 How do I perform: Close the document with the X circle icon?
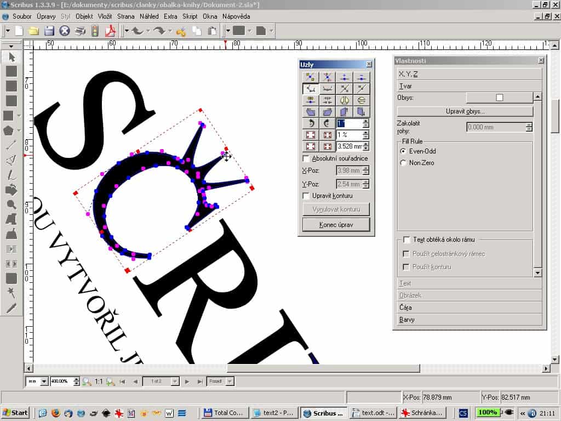(x=65, y=31)
